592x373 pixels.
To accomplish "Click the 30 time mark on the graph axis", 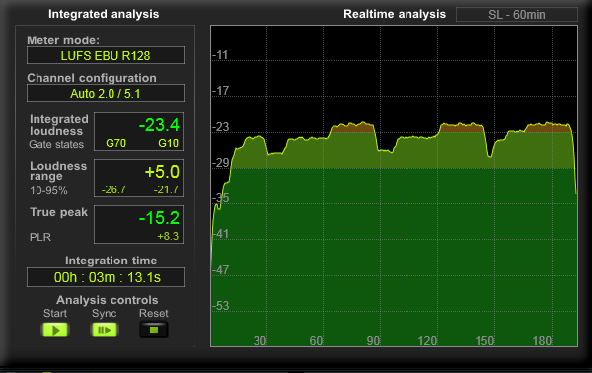I will pyautogui.click(x=259, y=341).
